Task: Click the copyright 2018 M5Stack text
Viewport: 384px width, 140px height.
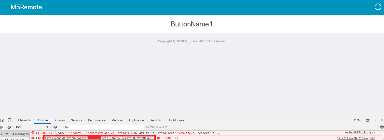Action: click(x=192, y=41)
